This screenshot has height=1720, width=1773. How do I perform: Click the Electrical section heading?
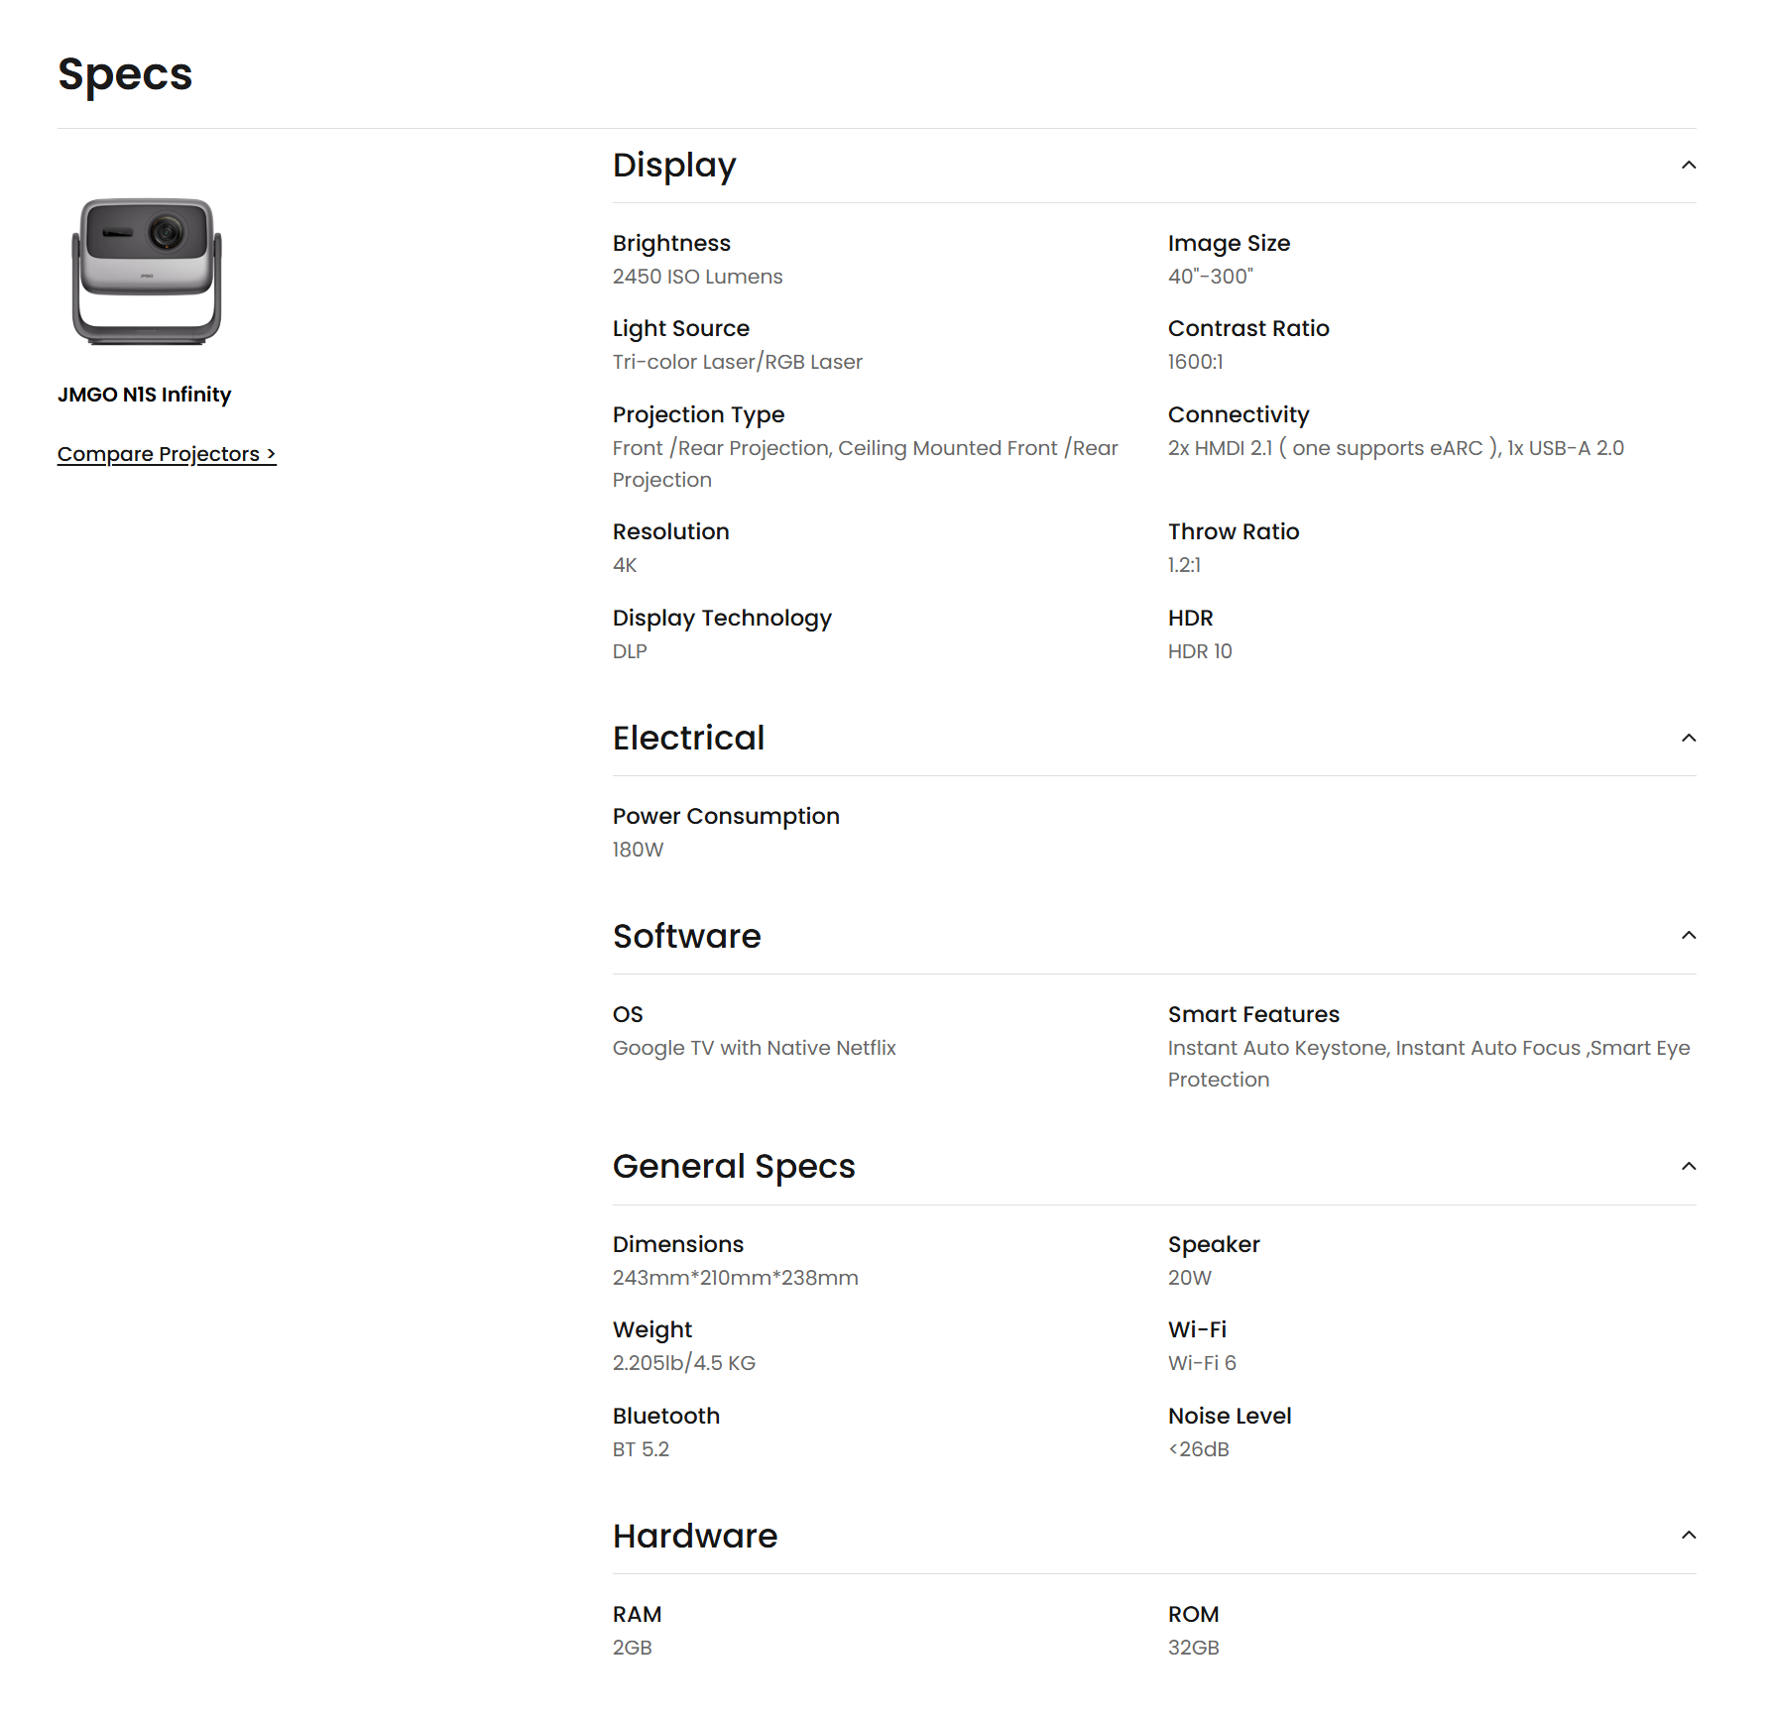[x=688, y=739]
